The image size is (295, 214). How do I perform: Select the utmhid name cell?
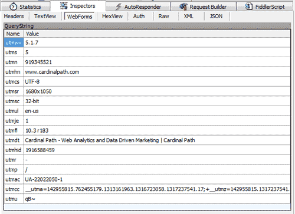tap(14, 150)
